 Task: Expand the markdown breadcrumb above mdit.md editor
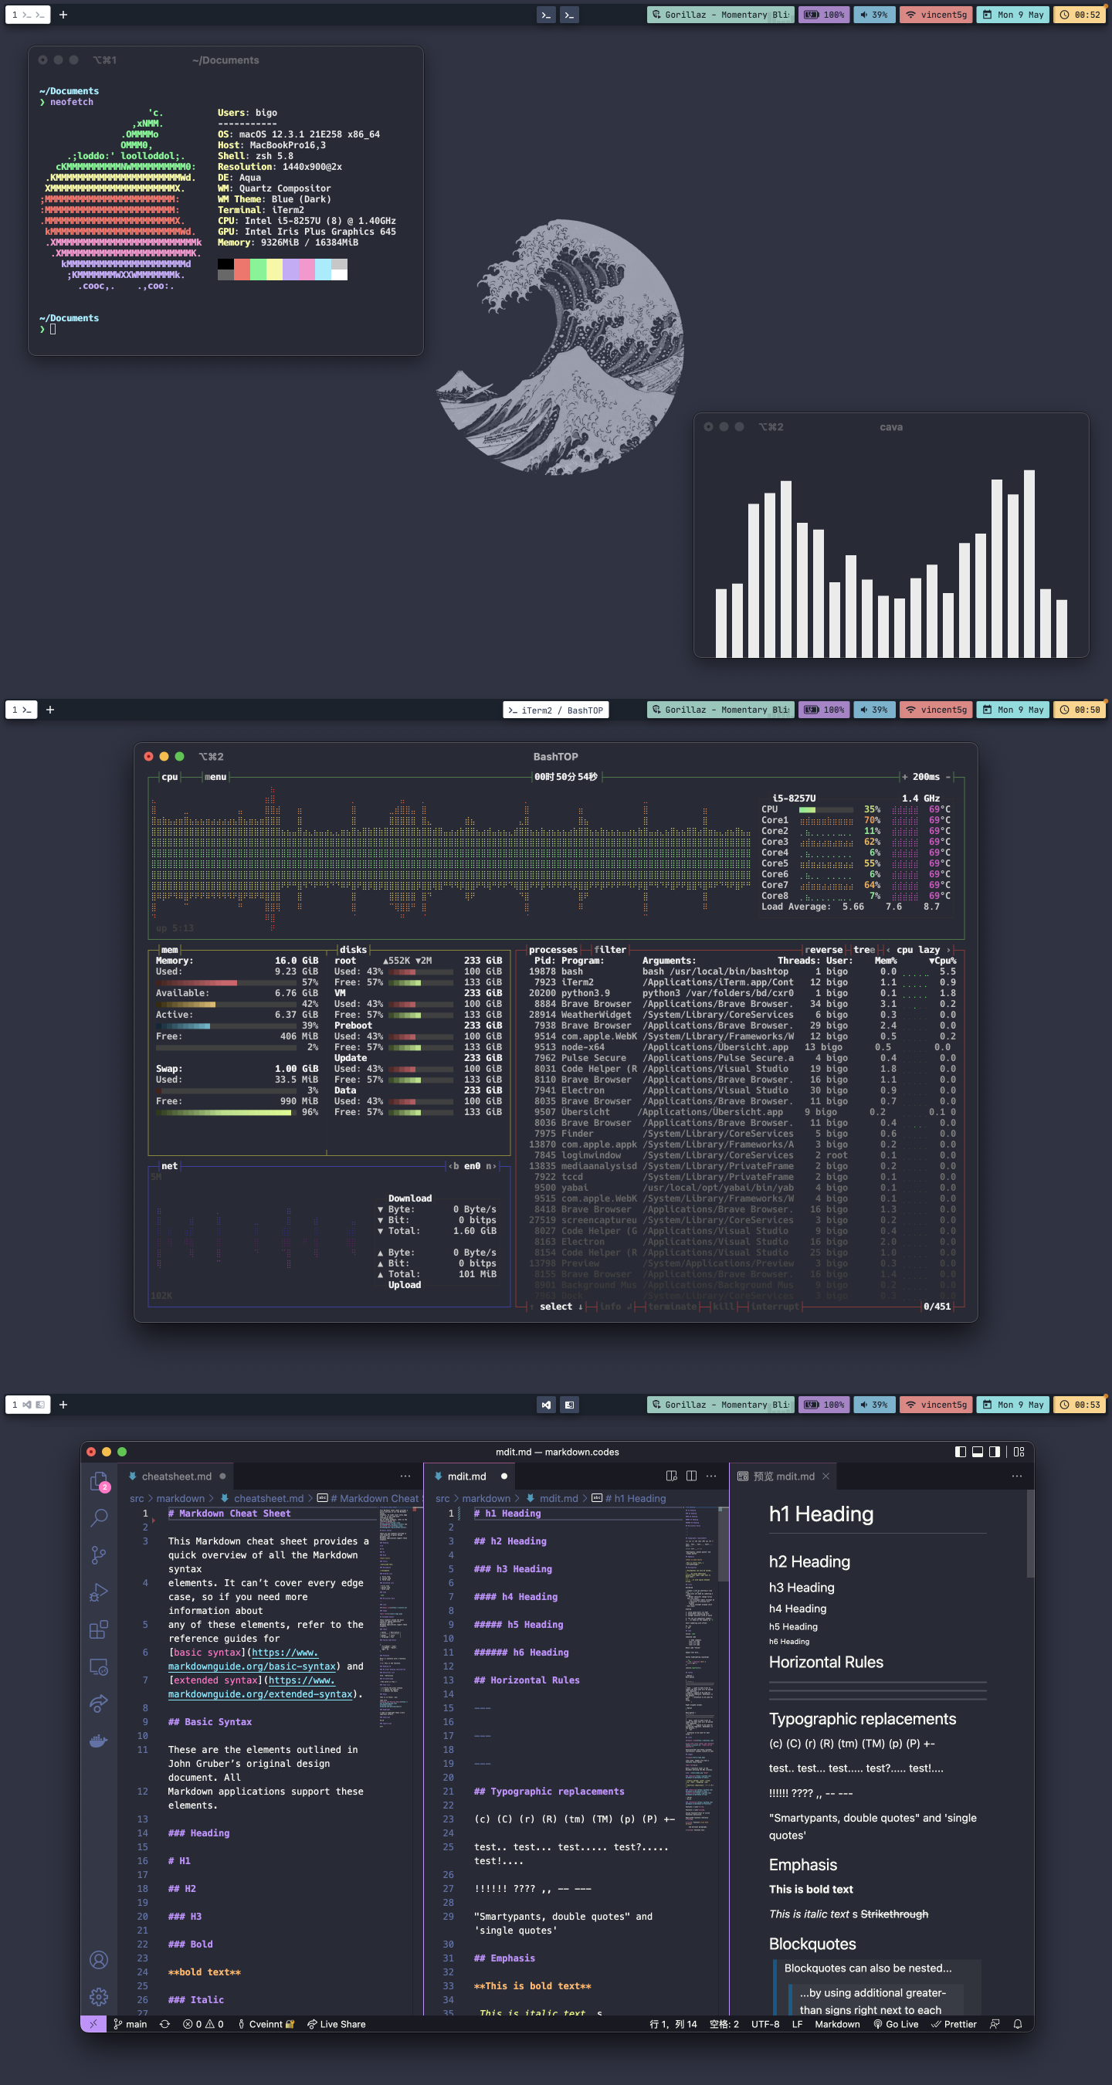(486, 1498)
